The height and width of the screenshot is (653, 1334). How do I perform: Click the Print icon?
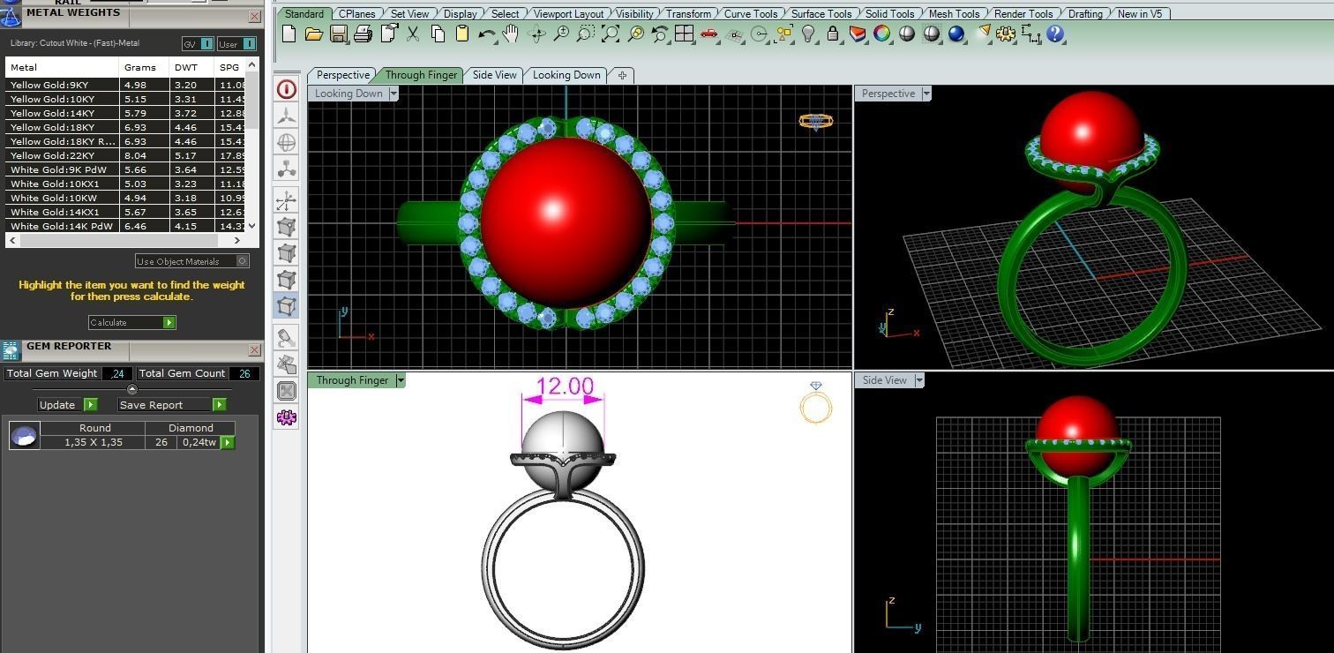pyautogui.click(x=363, y=34)
